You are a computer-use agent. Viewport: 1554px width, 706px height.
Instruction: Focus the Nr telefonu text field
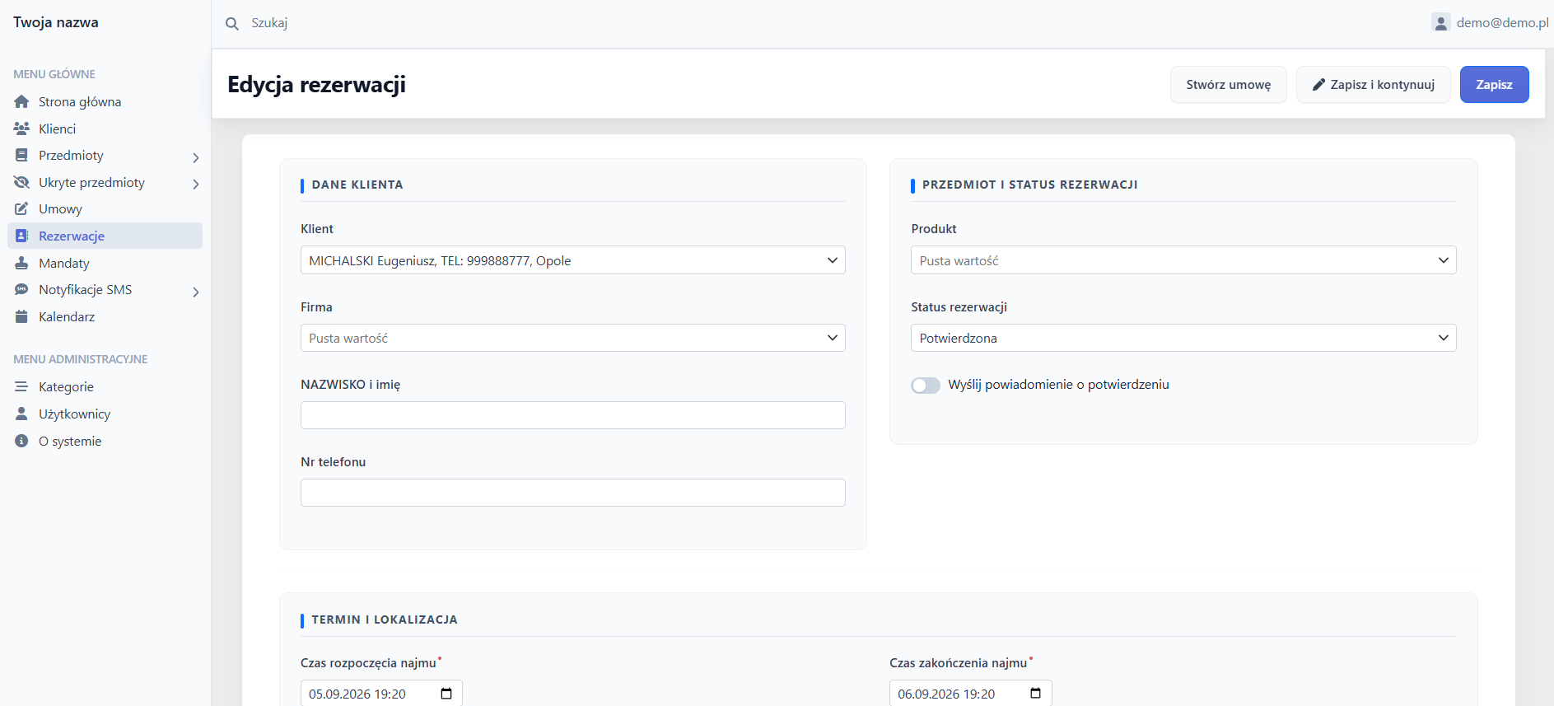(x=573, y=493)
